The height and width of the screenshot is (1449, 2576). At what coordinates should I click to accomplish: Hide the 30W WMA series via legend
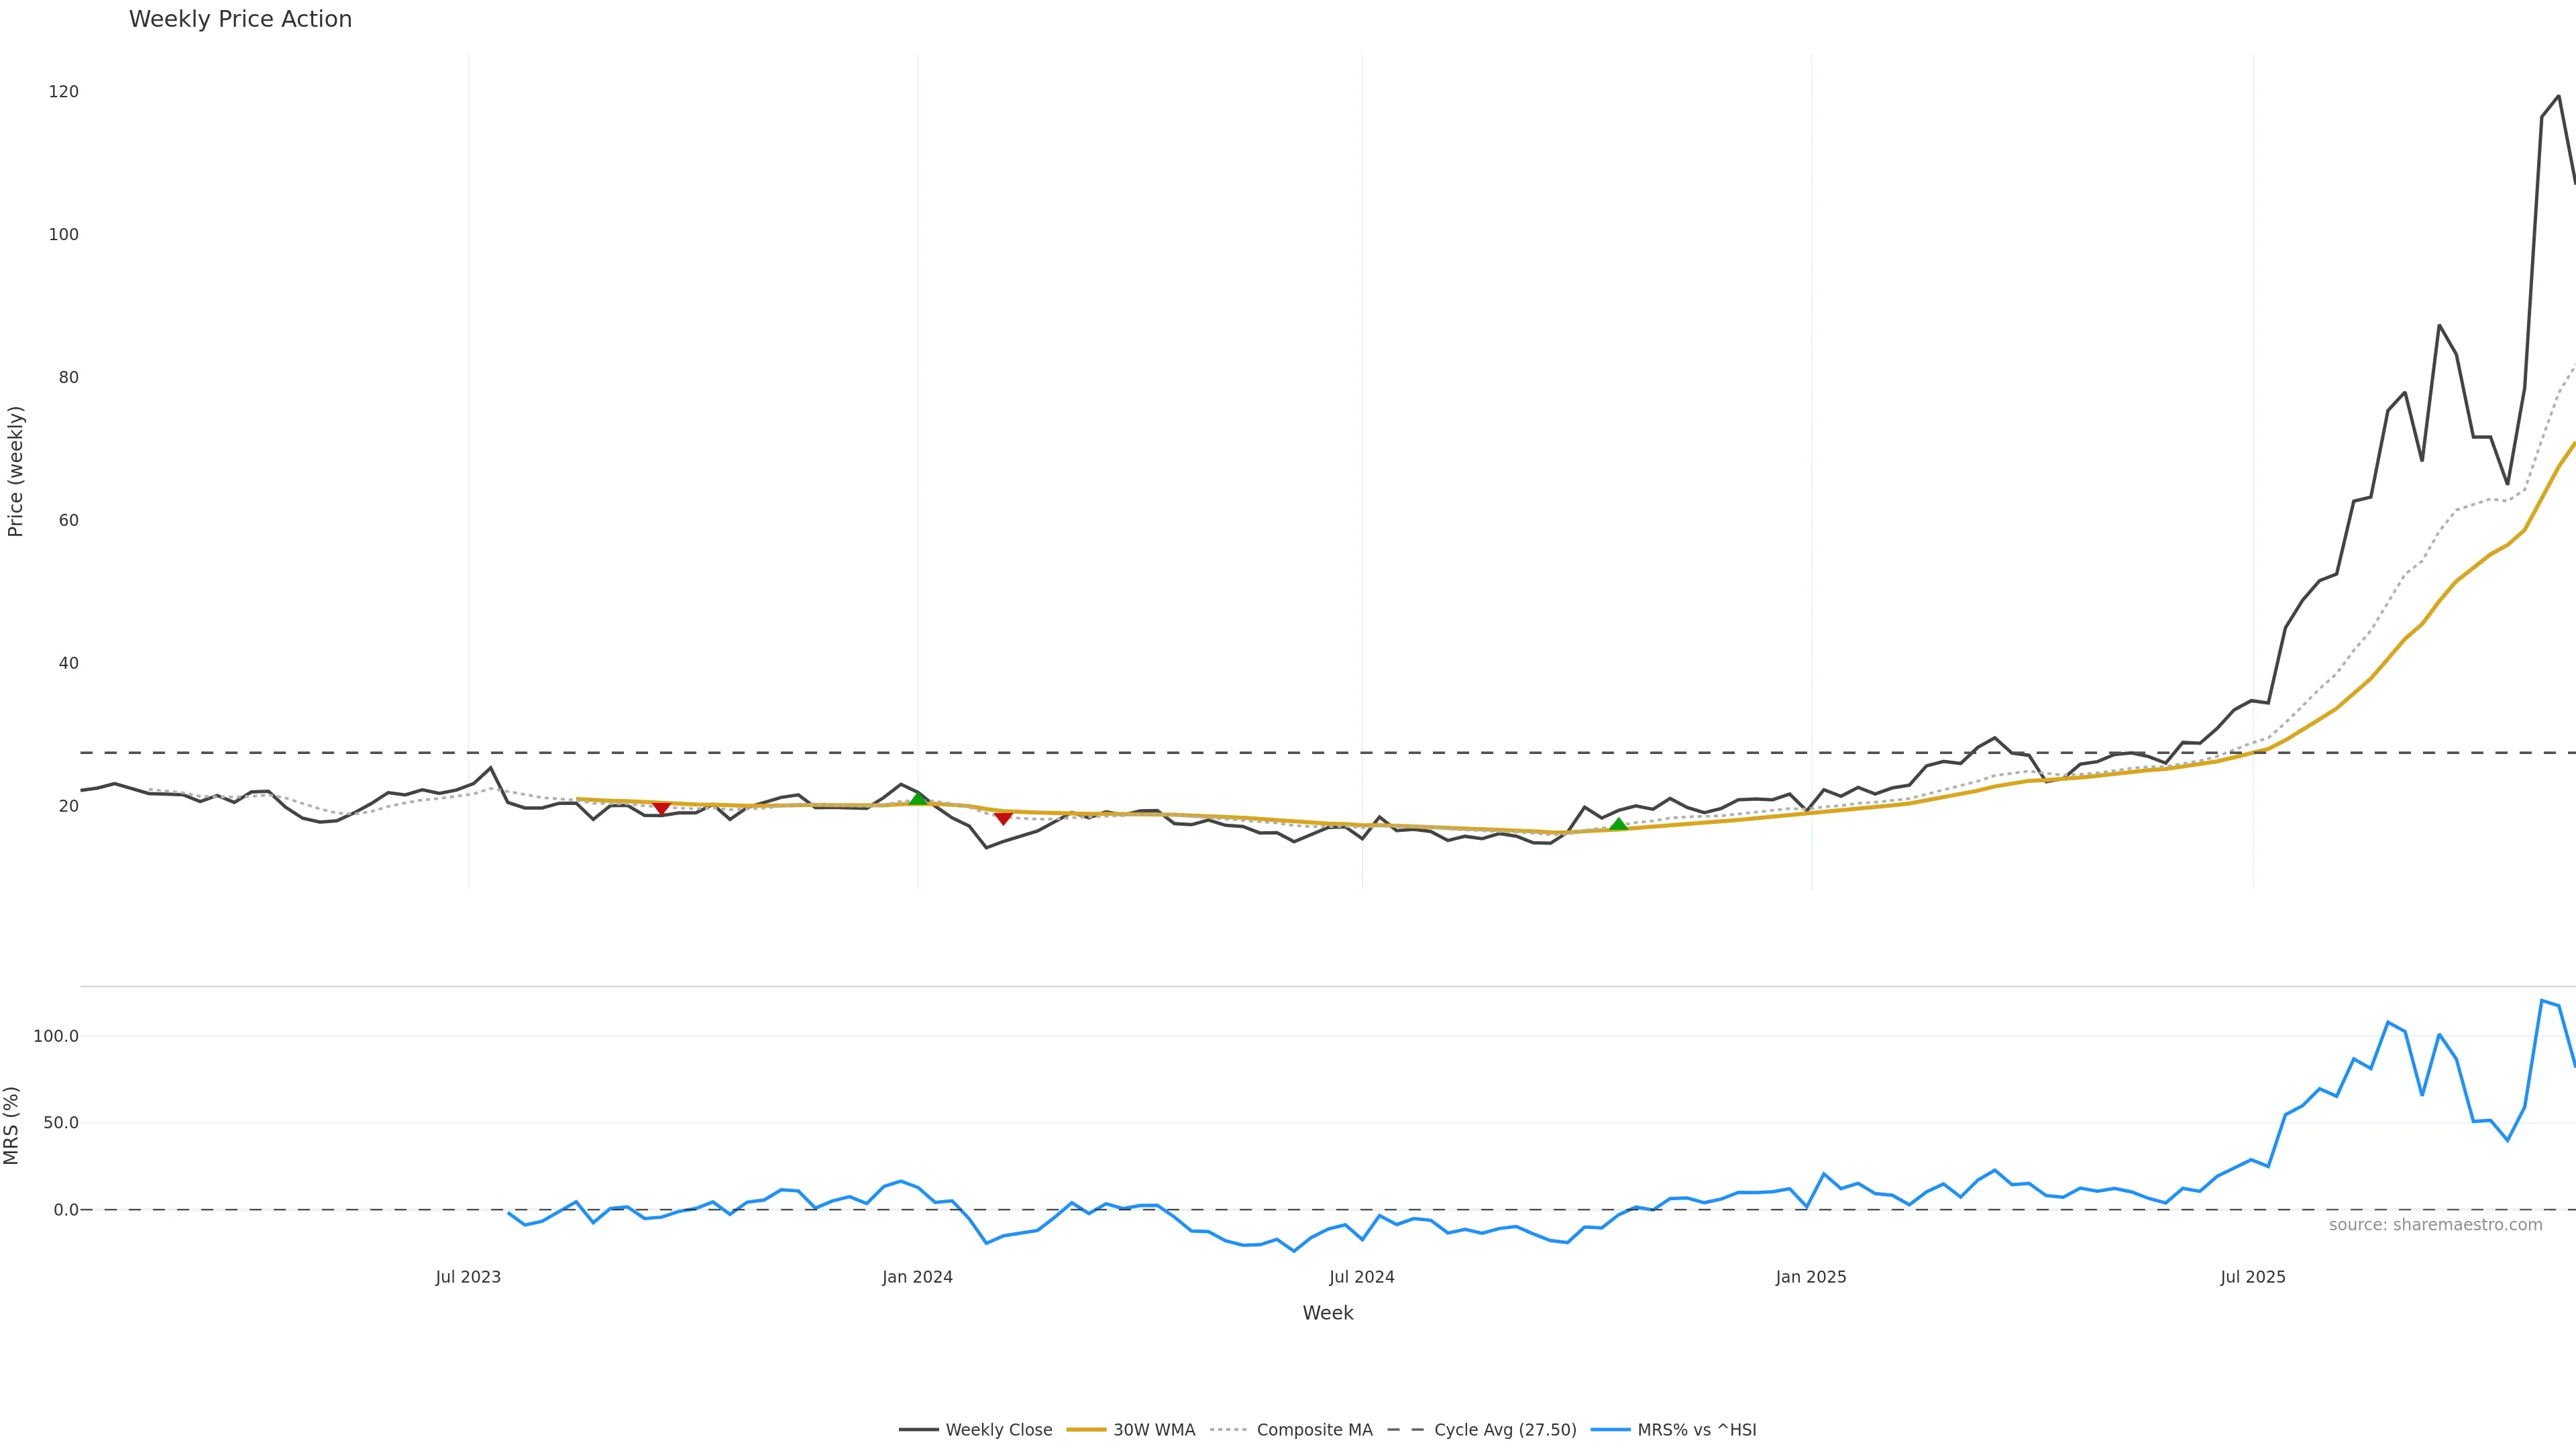[1153, 1430]
